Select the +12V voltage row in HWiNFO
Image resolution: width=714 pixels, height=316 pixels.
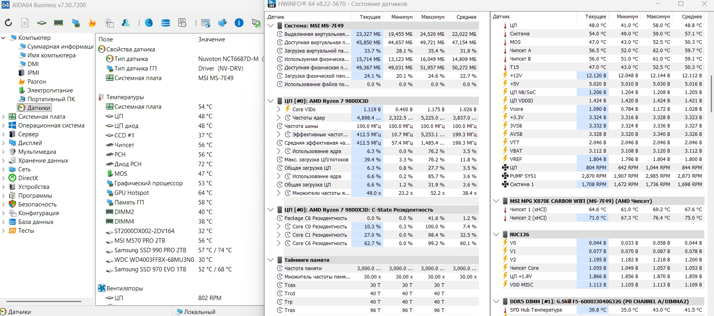click(x=602, y=75)
